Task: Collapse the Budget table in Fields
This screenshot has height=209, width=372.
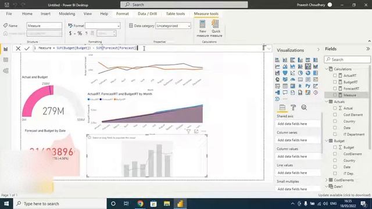Action: point(327,140)
